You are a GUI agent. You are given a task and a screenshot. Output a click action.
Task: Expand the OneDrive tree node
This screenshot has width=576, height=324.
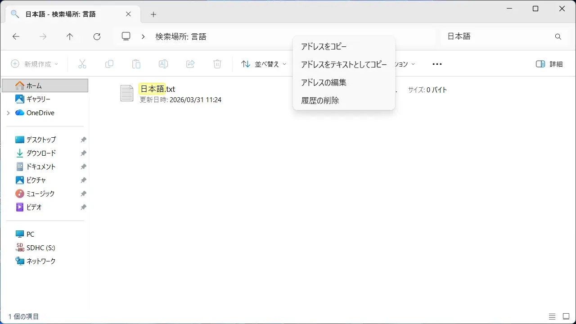[8, 113]
